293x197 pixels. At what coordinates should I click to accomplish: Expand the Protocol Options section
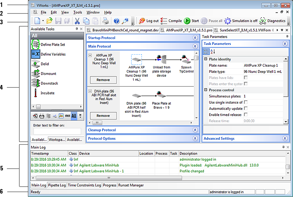195,139
